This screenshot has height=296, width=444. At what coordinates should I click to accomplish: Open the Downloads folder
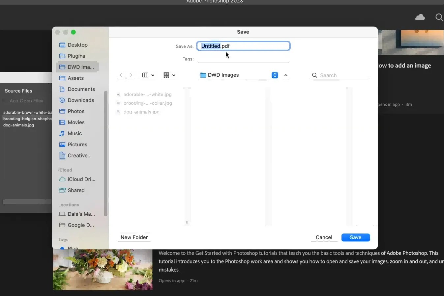tap(80, 100)
